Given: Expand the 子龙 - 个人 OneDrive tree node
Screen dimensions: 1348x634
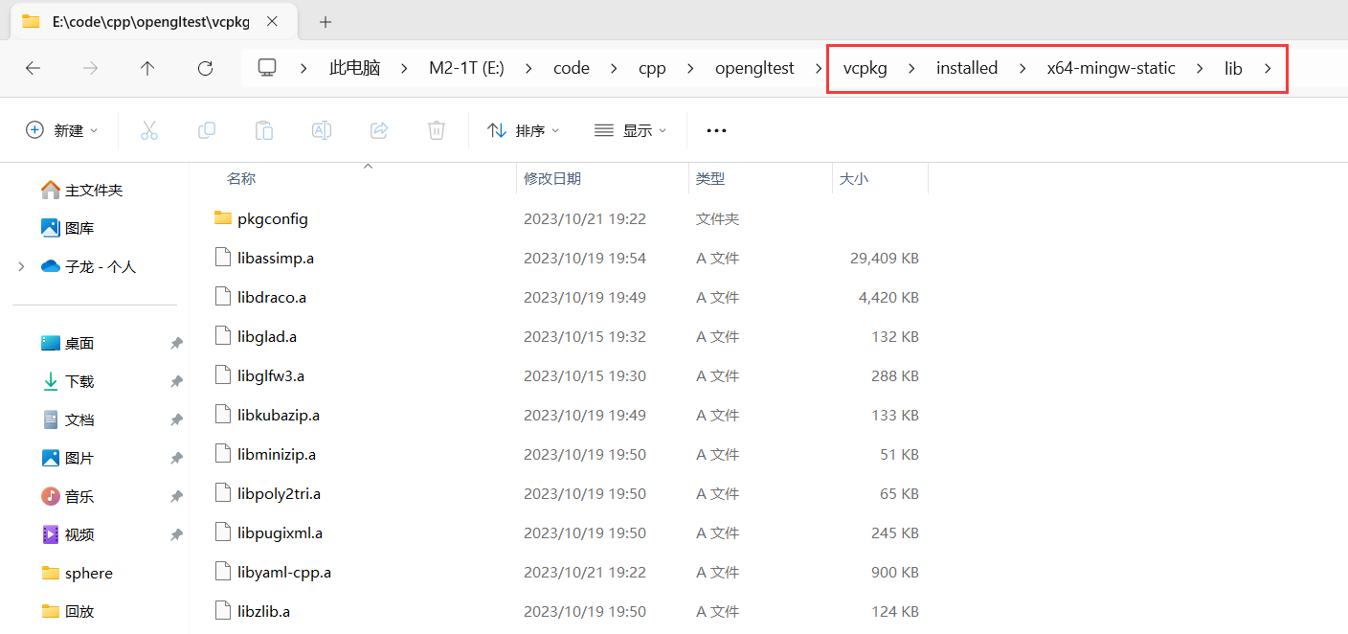Looking at the screenshot, I should click(x=21, y=266).
